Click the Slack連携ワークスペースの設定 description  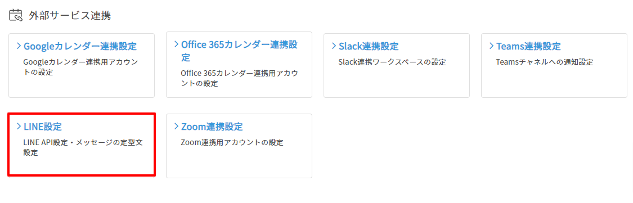pos(392,62)
